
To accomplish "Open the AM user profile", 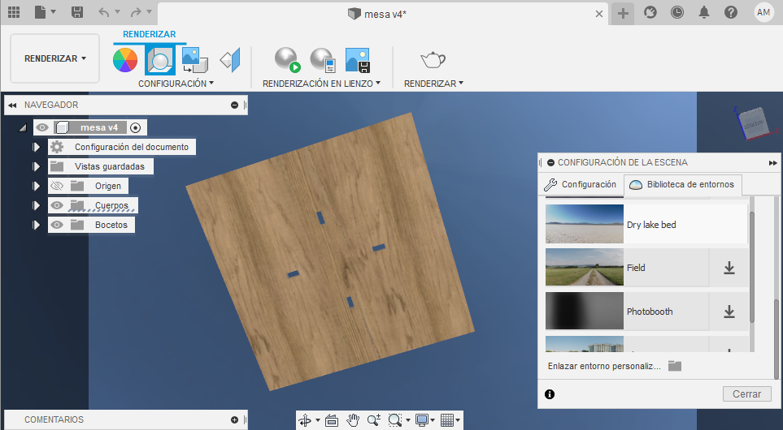I will click(763, 12).
